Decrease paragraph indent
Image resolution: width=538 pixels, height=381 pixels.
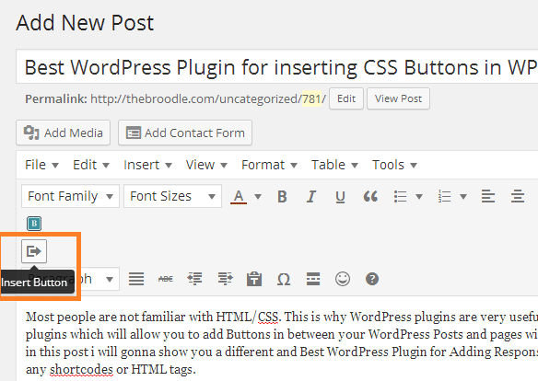click(194, 279)
